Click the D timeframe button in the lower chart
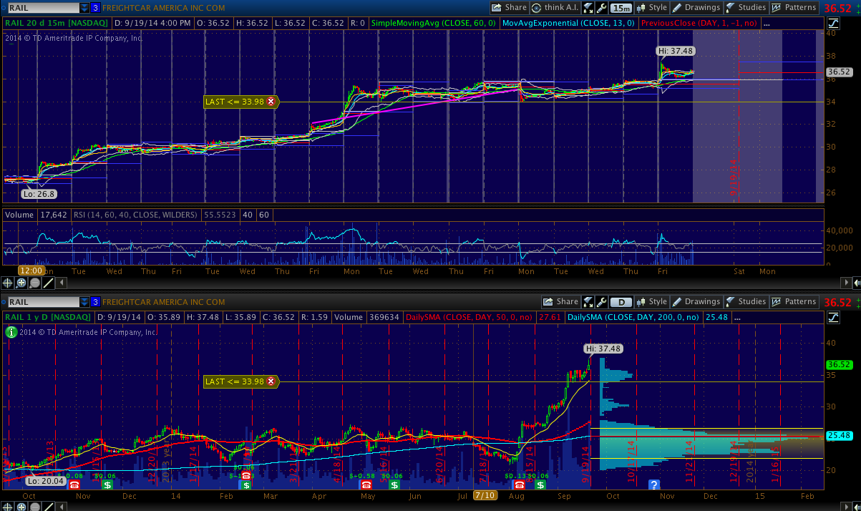Viewport: 861px width, 511px height. click(622, 302)
